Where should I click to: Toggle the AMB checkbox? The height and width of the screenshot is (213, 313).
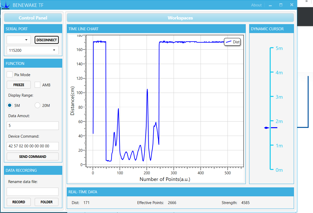pos(38,85)
